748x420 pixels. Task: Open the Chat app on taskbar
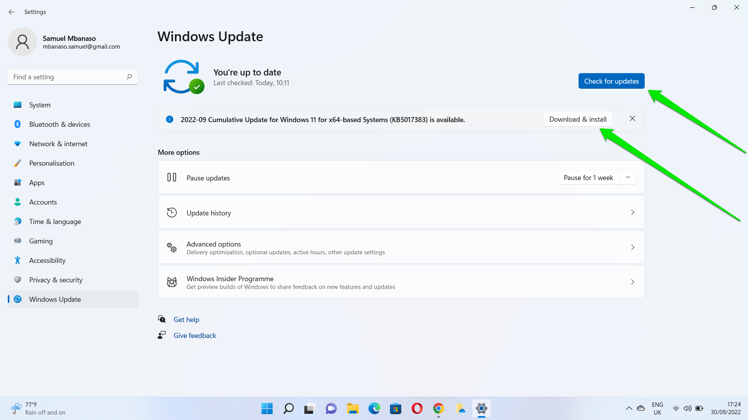point(331,408)
